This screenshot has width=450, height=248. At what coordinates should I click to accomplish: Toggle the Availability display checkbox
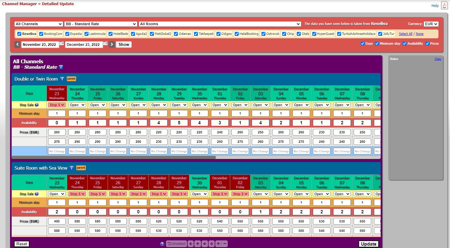[x=404, y=44]
